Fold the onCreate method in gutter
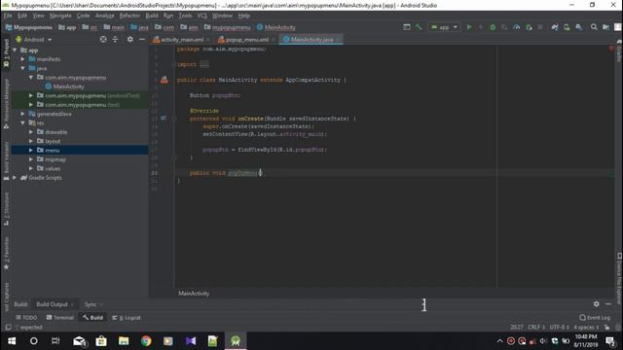The height and width of the screenshot is (350, 623). point(174,119)
